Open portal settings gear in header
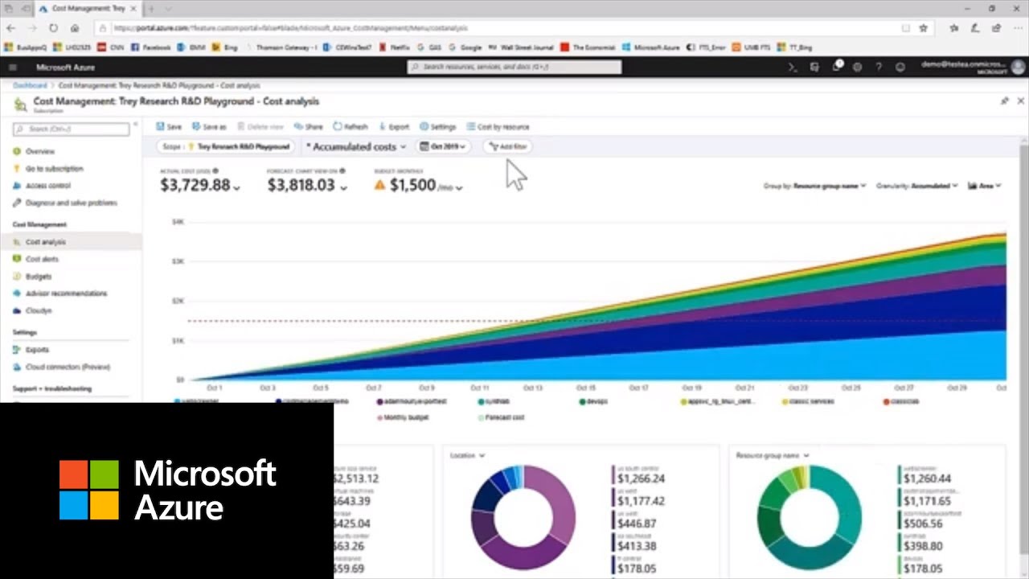This screenshot has height=579, width=1029. (858, 68)
